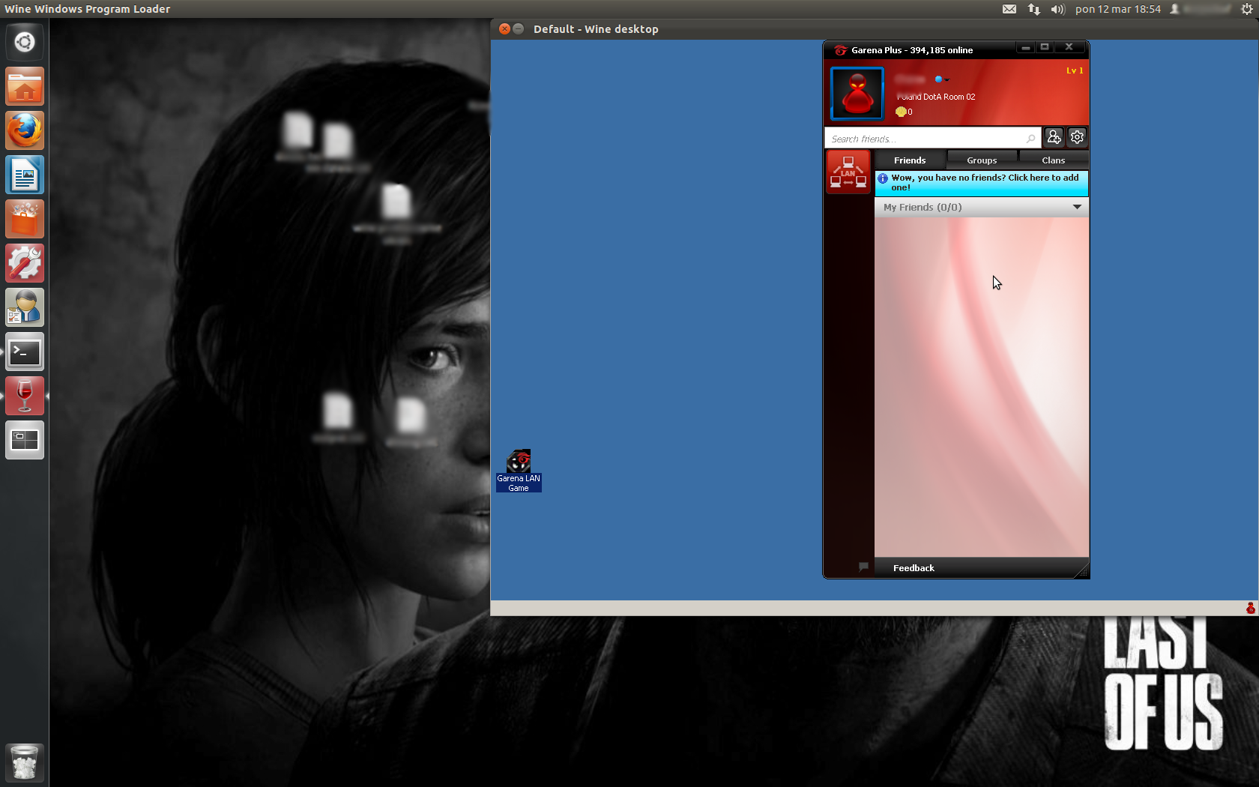Image resolution: width=1259 pixels, height=787 pixels.
Task: Switch to the Groups tab
Action: [x=981, y=160]
